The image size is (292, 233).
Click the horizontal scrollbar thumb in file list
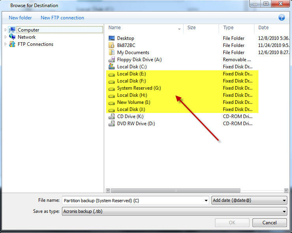point(176,190)
